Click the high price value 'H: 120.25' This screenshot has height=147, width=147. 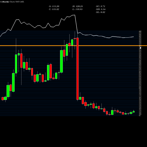pos(78,6)
